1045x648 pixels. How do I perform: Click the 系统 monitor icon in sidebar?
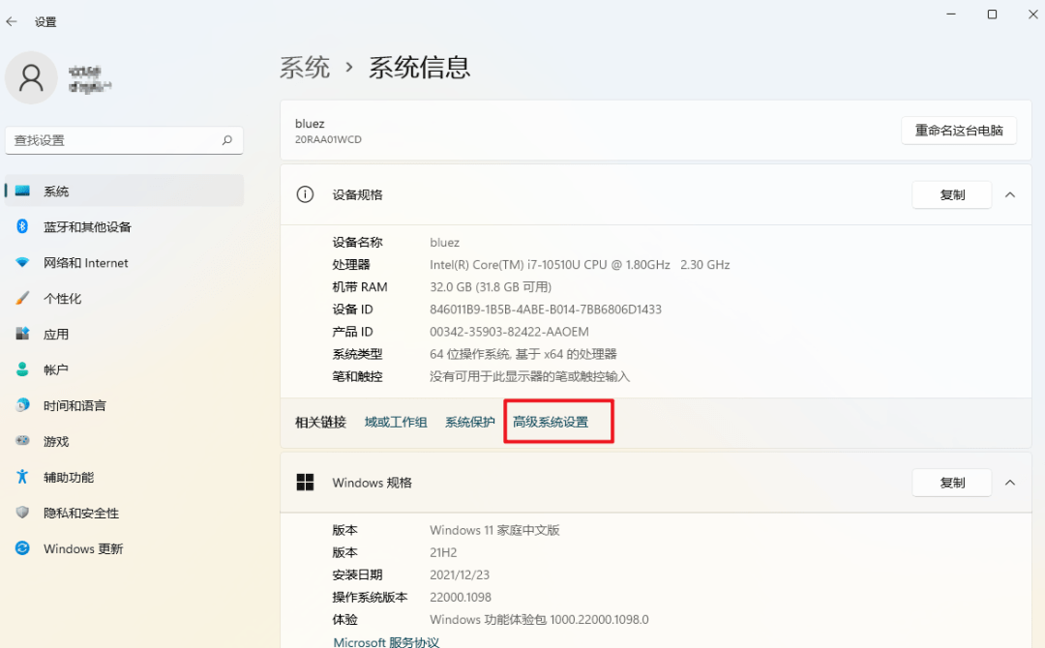[22, 191]
